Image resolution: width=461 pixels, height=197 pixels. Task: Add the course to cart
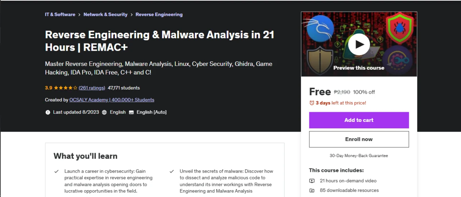[359, 120]
